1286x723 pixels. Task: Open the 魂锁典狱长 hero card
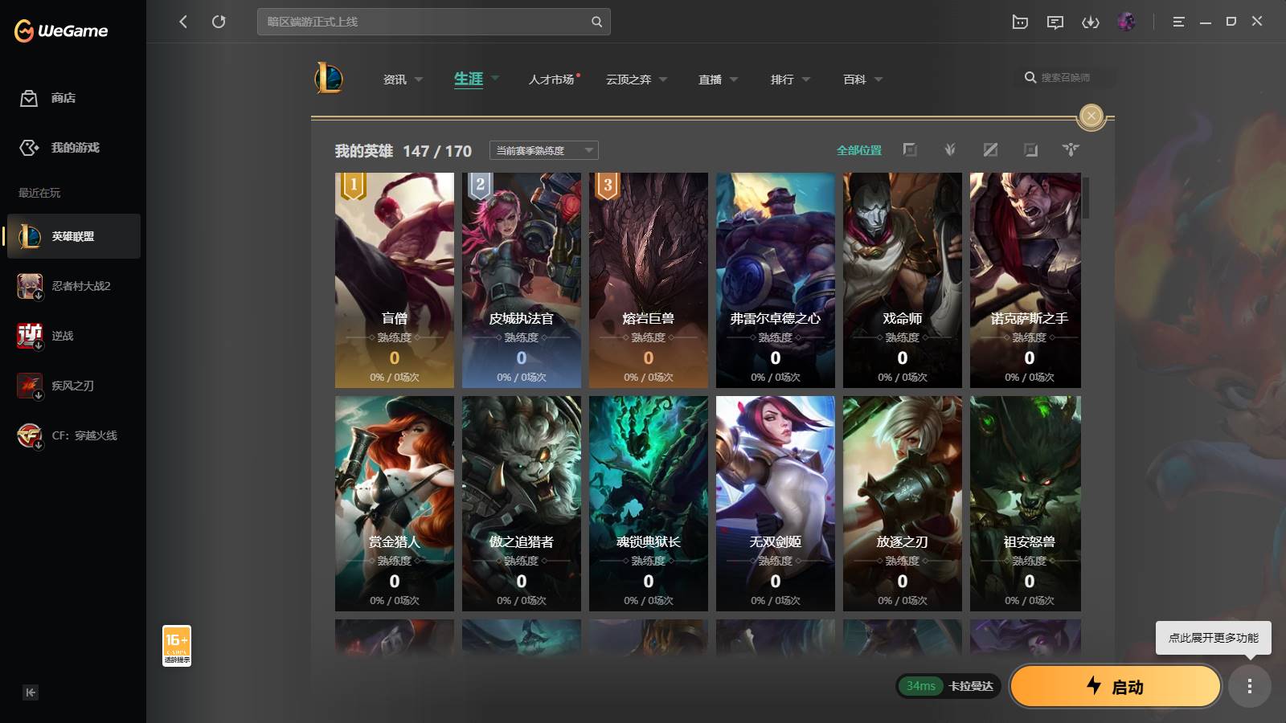[649, 504]
